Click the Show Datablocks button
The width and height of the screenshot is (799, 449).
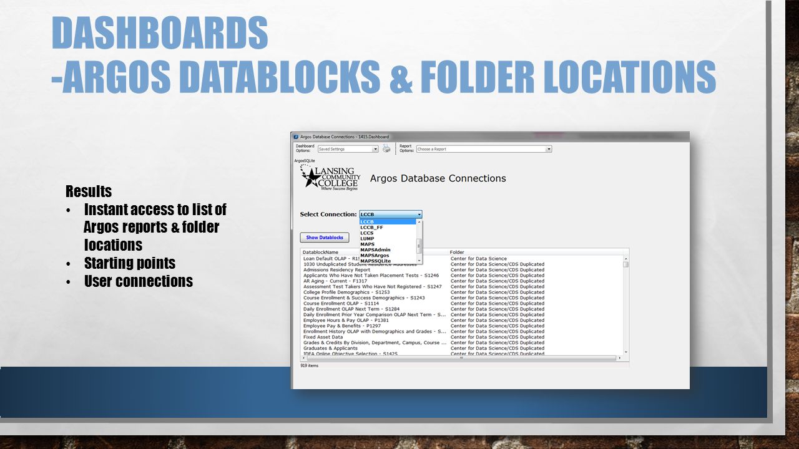coord(325,238)
